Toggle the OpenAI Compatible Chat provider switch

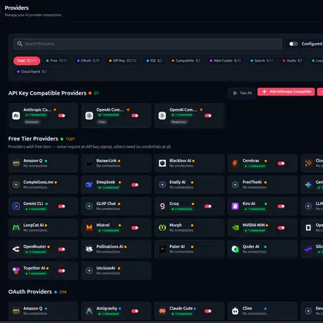[135, 115]
